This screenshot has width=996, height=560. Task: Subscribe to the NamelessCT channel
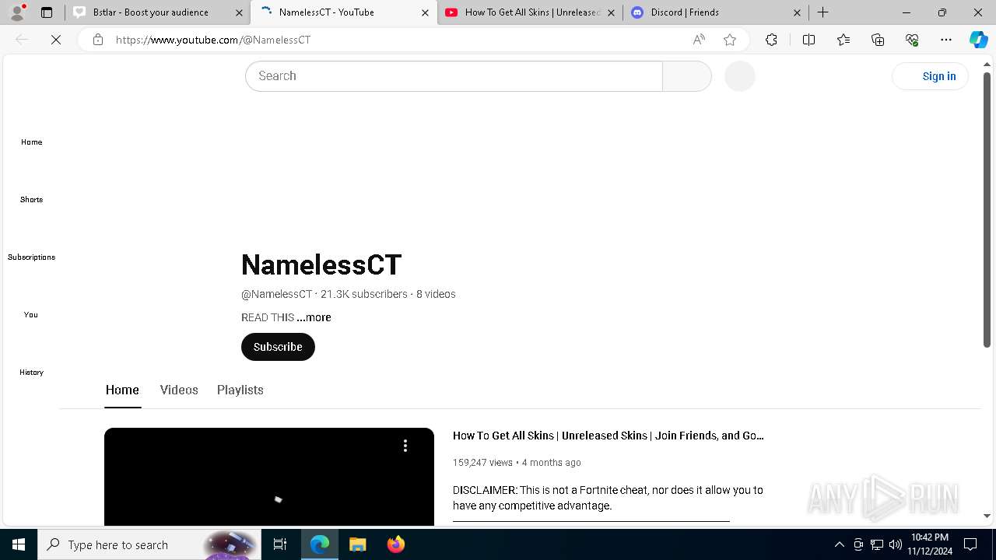click(278, 347)
